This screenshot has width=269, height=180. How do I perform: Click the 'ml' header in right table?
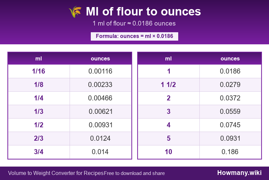168,58
